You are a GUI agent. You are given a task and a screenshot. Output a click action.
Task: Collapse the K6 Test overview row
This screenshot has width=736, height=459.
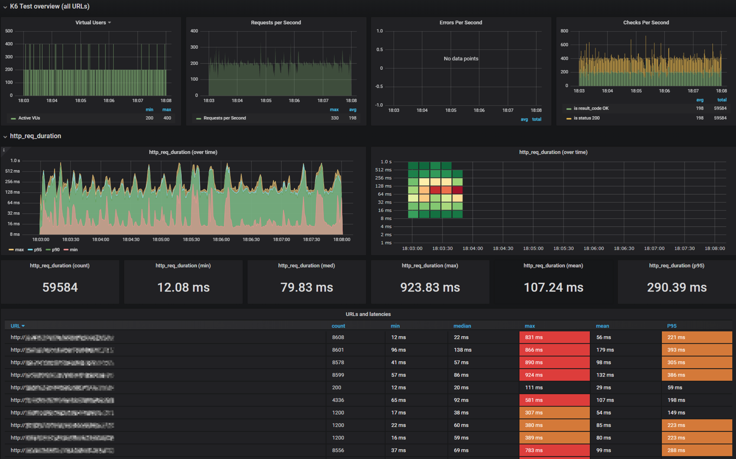pos(5,7)
